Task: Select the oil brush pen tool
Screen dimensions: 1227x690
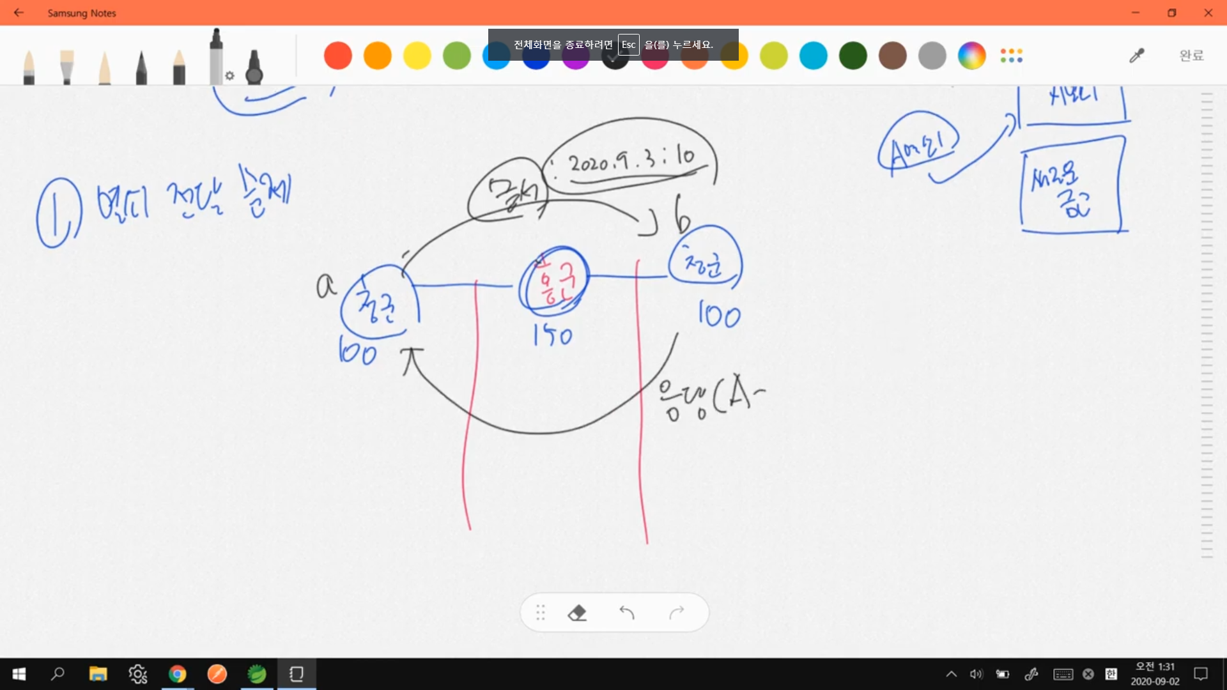Action: pyautogui.click(x=29, y=67)
